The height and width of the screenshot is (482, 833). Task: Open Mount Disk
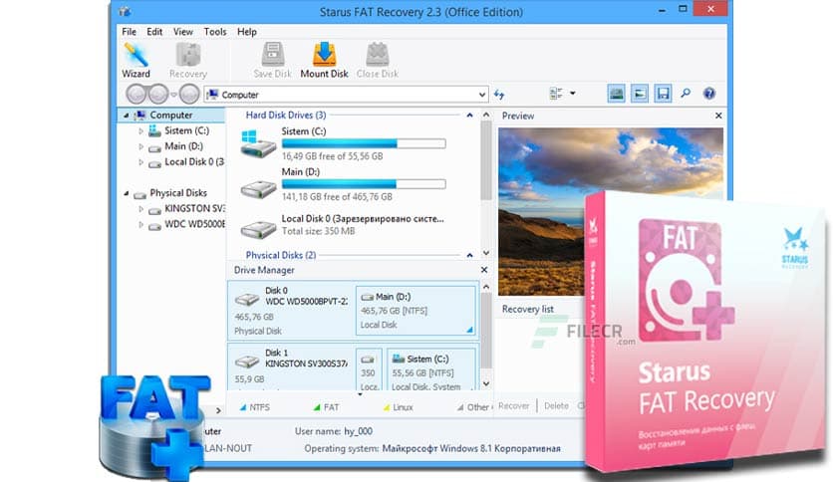[324, 61]
